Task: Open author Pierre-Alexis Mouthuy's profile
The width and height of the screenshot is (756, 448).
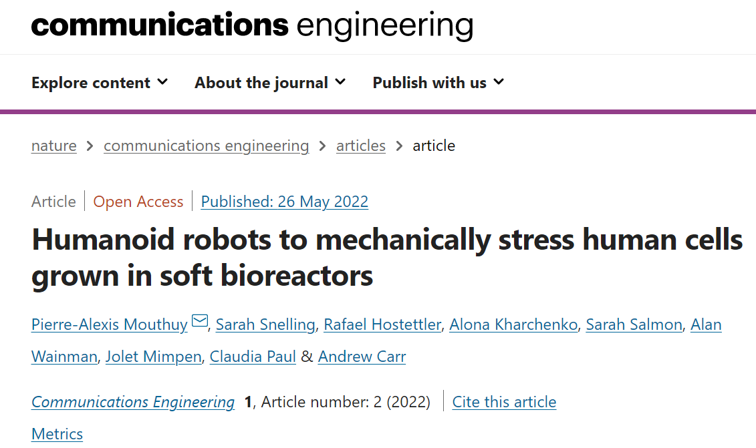Action: (x=110, y=324)
